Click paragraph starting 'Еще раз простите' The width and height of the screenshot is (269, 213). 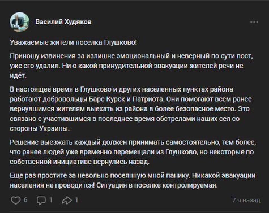coord(133,180)
